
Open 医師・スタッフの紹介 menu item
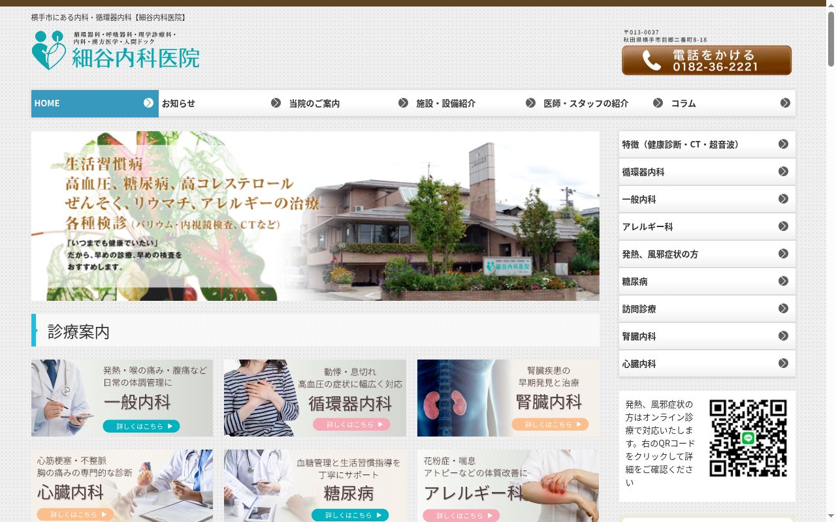click(x=604, y=104)
